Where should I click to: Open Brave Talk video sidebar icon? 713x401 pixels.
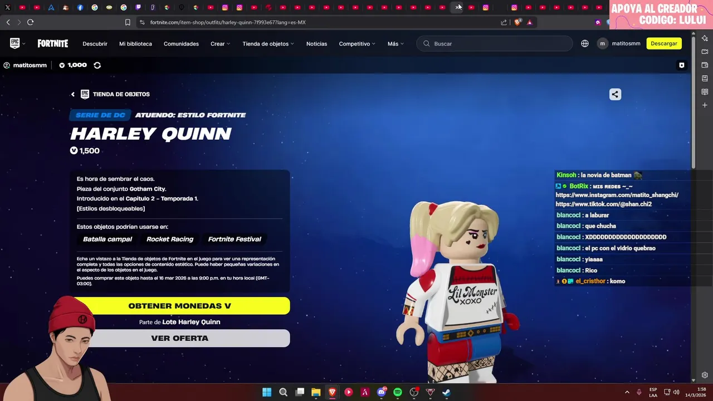pyautogui.click(x=705, y=52)
